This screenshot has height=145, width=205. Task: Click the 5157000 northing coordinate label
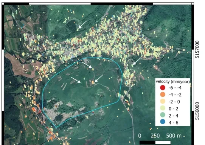tap(197, 49)
